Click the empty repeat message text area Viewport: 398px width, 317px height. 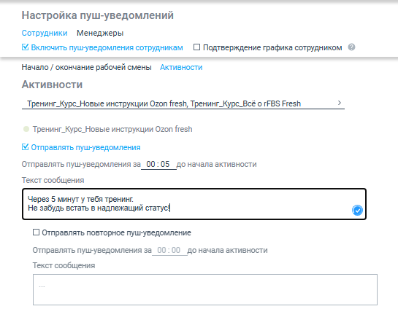click(204, 289)
